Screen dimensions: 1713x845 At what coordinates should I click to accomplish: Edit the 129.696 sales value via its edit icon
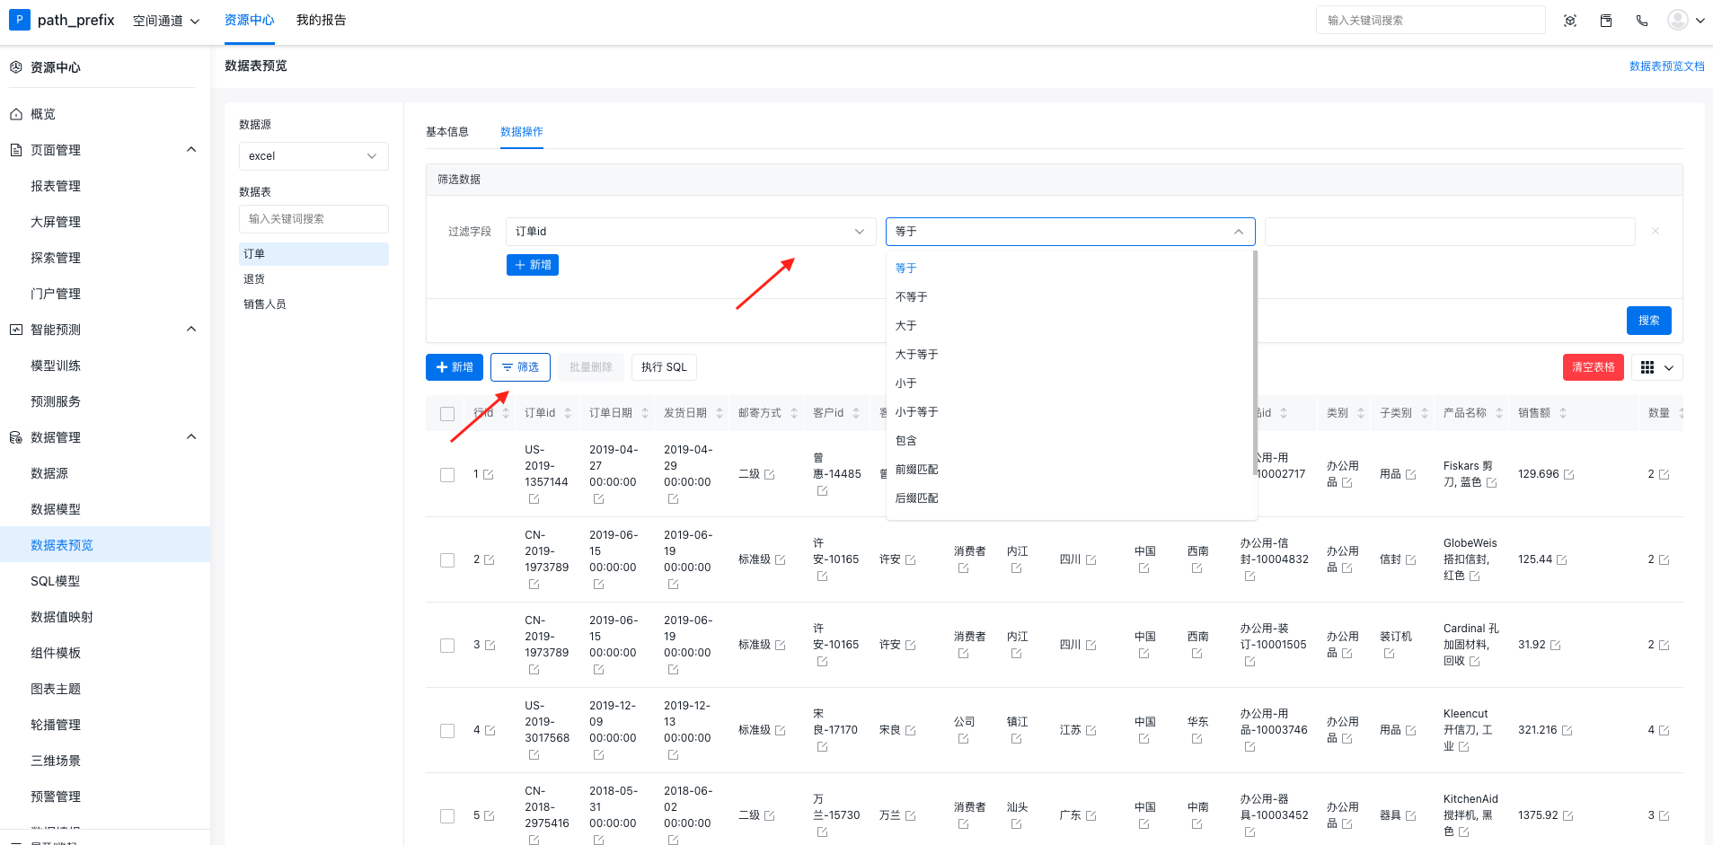click(x=1568, y=475)
